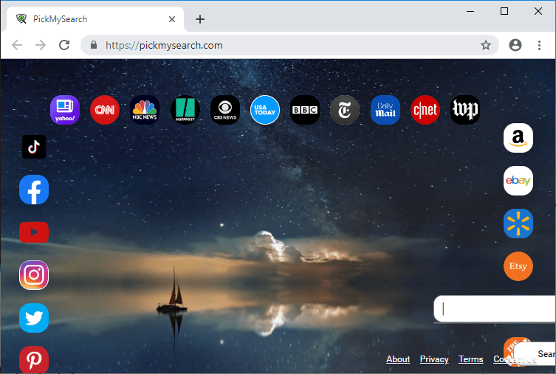The image size is (556, 374).
Task: Reload the page
Action: point(64,45)
